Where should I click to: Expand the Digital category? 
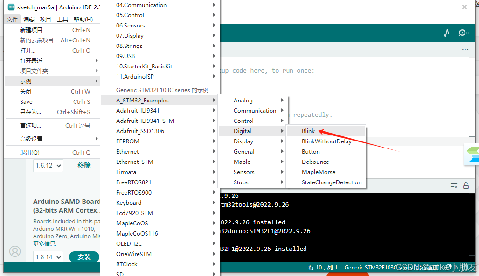point(253,131)
